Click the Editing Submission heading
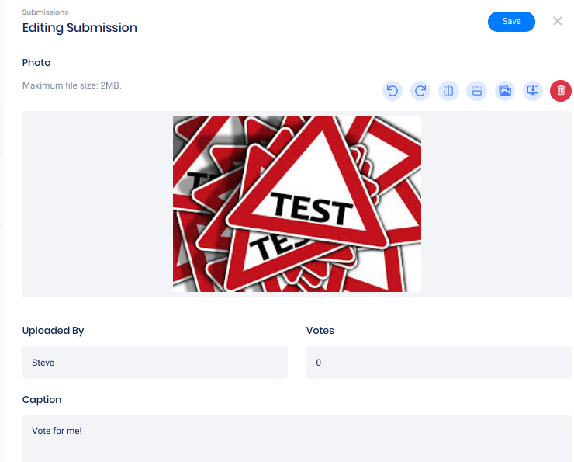This screenshot has height=462, width=574. [x=80, y=28]
